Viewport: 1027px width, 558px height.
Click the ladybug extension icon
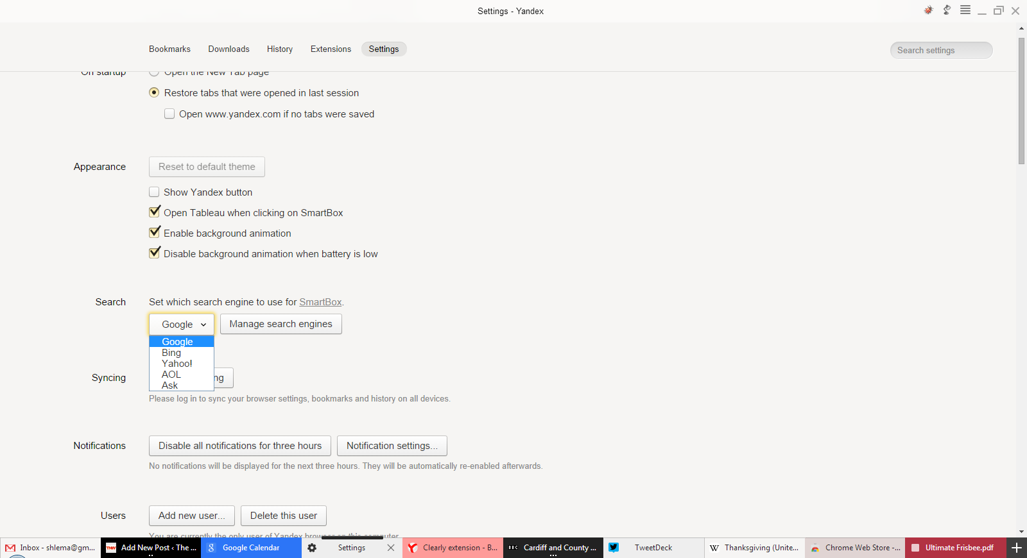928,10
